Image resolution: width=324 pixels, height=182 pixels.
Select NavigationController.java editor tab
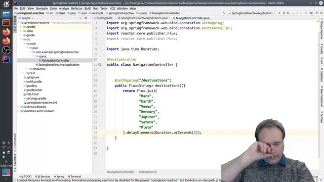[x=192, y=18]
